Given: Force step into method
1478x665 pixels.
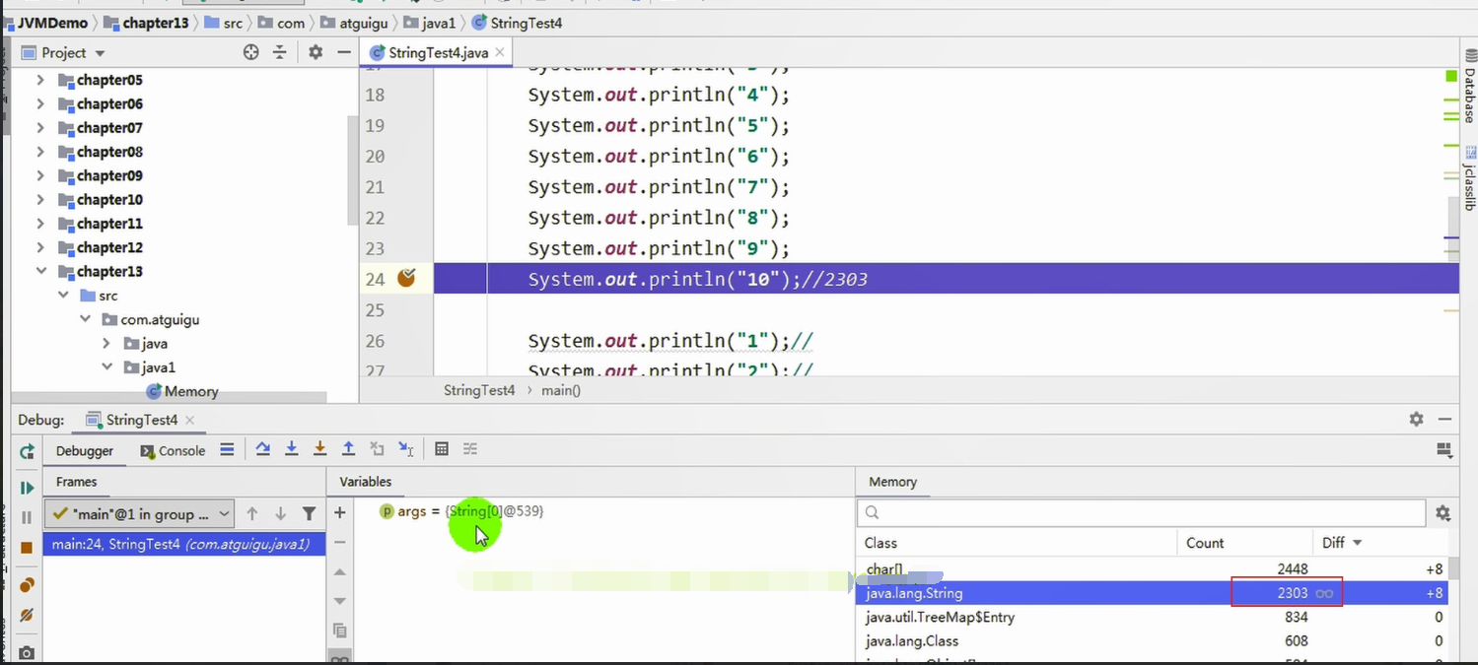Looking at the screenshot, I should coord(319,449).
